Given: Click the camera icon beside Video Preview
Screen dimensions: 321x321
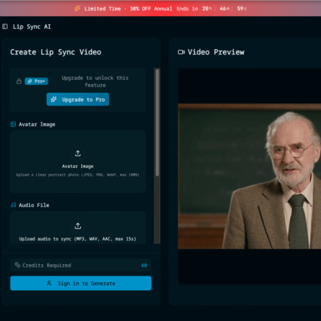Looking at the screenshot, I should click(x=181, y=52).
